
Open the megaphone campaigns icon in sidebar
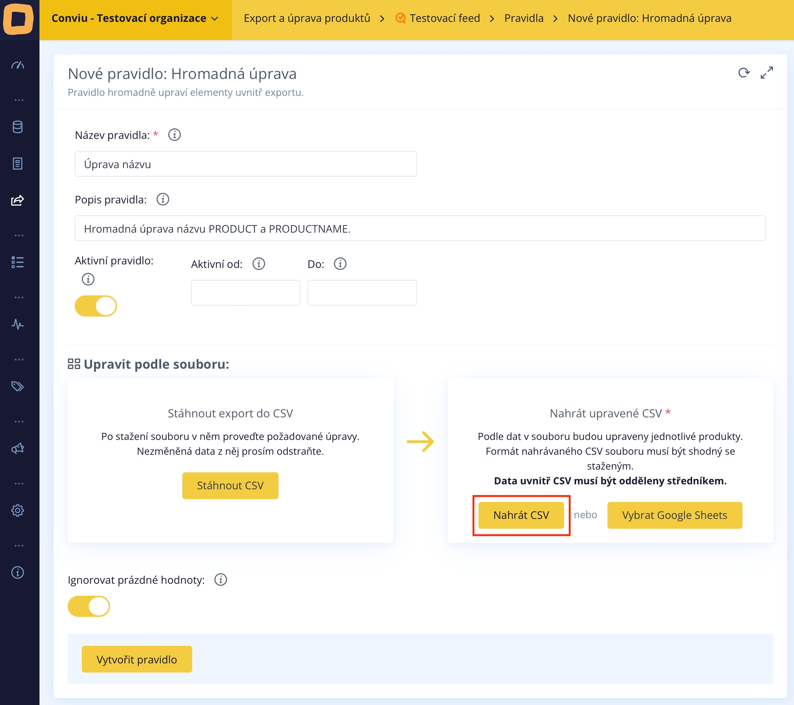click(18, 449)
